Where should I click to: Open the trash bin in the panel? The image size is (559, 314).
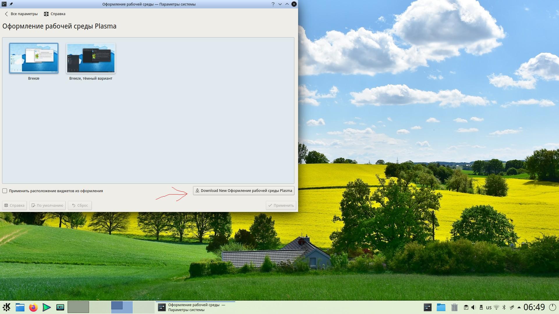pyautogui.click(x=454, y=307)
